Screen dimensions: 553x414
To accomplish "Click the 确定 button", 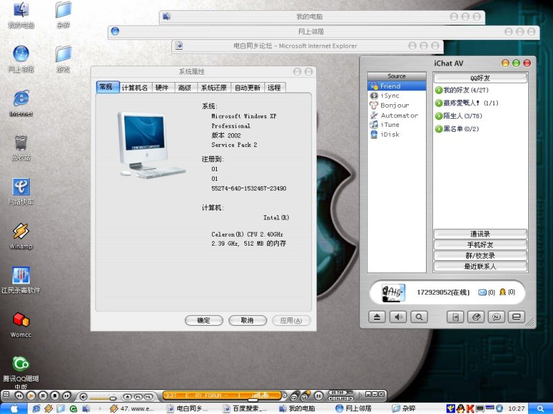I will coord(204,321).
